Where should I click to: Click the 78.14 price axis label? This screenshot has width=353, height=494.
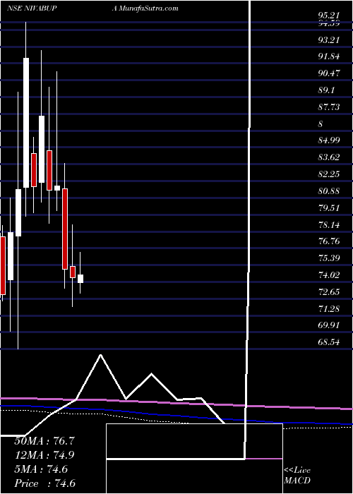click(328, 224)
